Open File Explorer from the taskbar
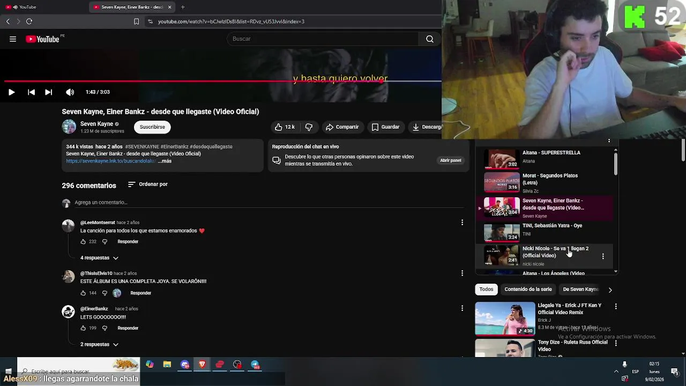The width and height of the screenshot is (686, 386). click(167, 365)
